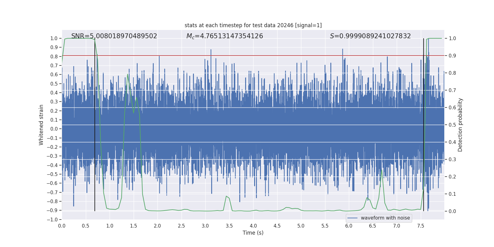Select the −0.2 tick on the Whitened strain axis
494x247 pixels.
[x=52, y=147]
